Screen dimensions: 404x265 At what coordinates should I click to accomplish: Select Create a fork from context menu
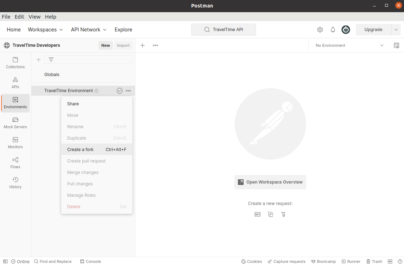pyautogui.click(x=80, y=149)
